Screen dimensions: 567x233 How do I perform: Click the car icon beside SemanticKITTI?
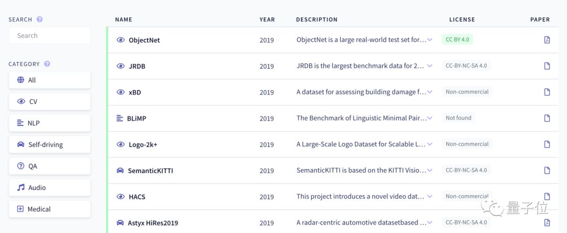(120, 171)
